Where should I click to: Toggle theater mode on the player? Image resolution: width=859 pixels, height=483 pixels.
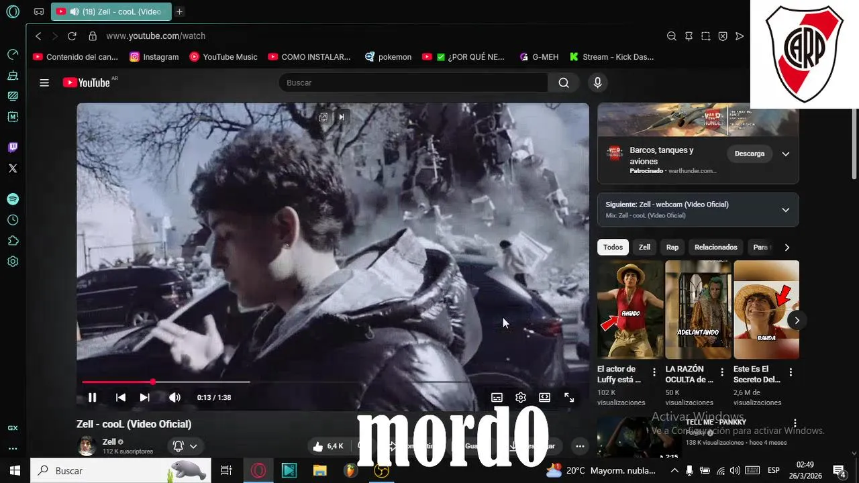pos(545,397)
